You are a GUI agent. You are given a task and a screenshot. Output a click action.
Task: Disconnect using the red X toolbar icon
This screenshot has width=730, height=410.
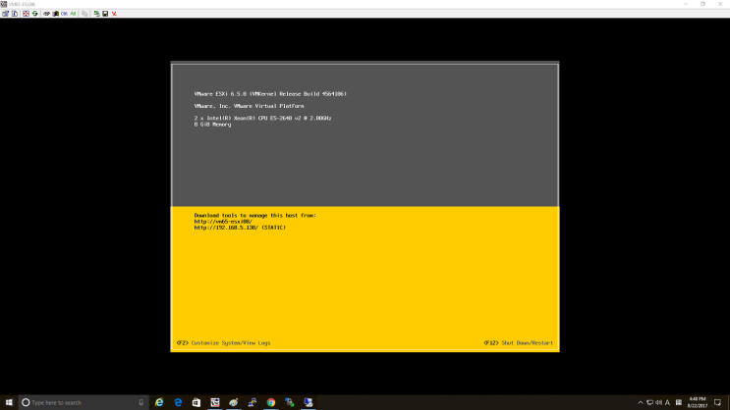(x=114, y=14)
